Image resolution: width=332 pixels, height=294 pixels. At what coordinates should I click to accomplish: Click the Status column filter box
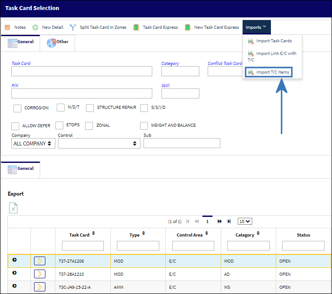tap(303, 246)
